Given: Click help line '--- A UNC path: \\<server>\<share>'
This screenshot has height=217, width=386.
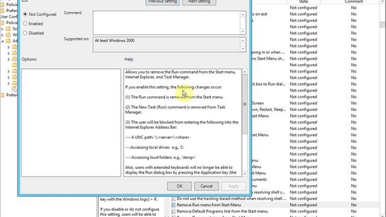Looking at the screenshot, I should click(157, 137).
